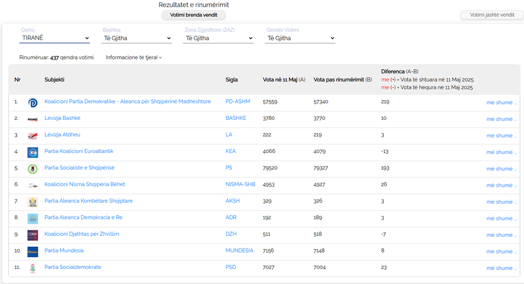Open Partia Aleanca Demokracia e Re link
This screenshot has height=284, width=524.
point(83,217)
